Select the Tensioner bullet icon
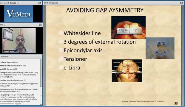This screenshot has height=107, width=185. [x=61, y=59]
